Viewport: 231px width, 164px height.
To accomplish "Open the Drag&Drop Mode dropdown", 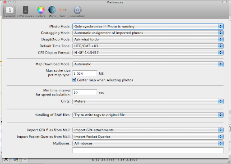I will [x=148, y=39].
